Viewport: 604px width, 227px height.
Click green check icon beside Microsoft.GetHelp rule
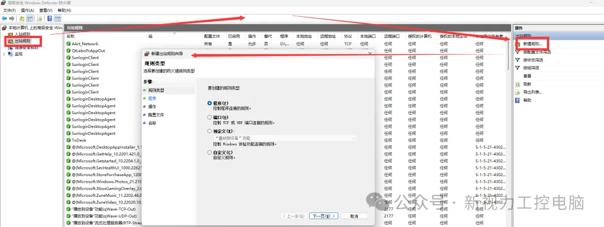tap(69, 154)
